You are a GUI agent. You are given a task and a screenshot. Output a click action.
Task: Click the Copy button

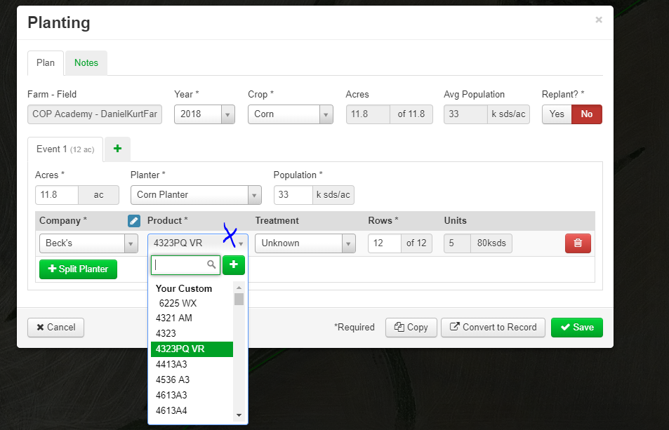pos(411,328)
